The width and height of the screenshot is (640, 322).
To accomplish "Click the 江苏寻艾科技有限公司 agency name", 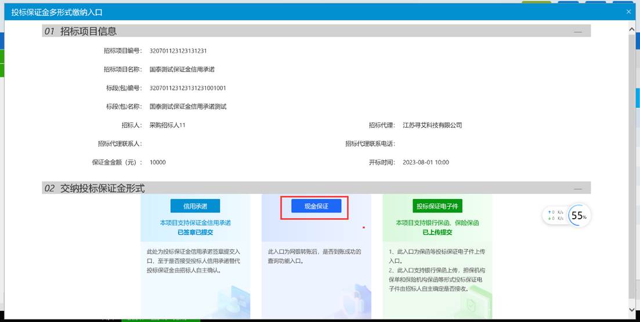I will (432, 125).
